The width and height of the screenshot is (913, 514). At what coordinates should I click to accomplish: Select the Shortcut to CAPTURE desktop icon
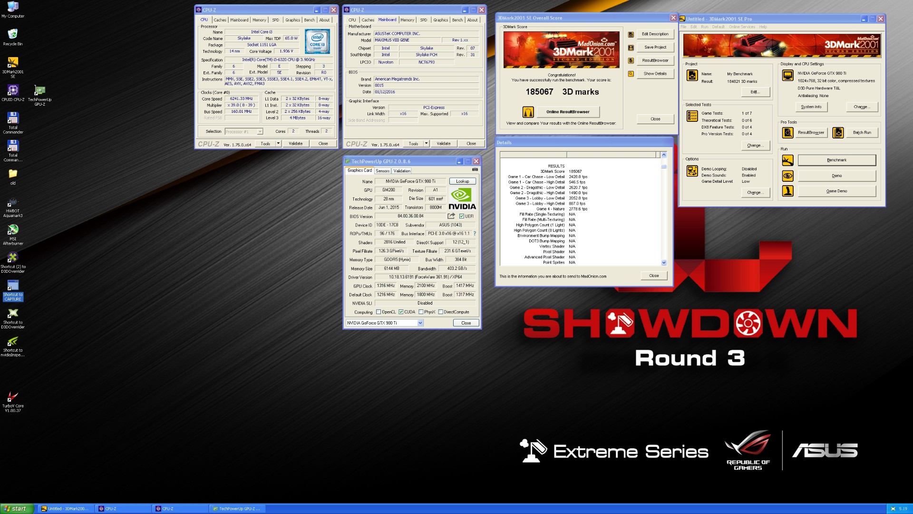pyautogui.click(x=13, y=290)
